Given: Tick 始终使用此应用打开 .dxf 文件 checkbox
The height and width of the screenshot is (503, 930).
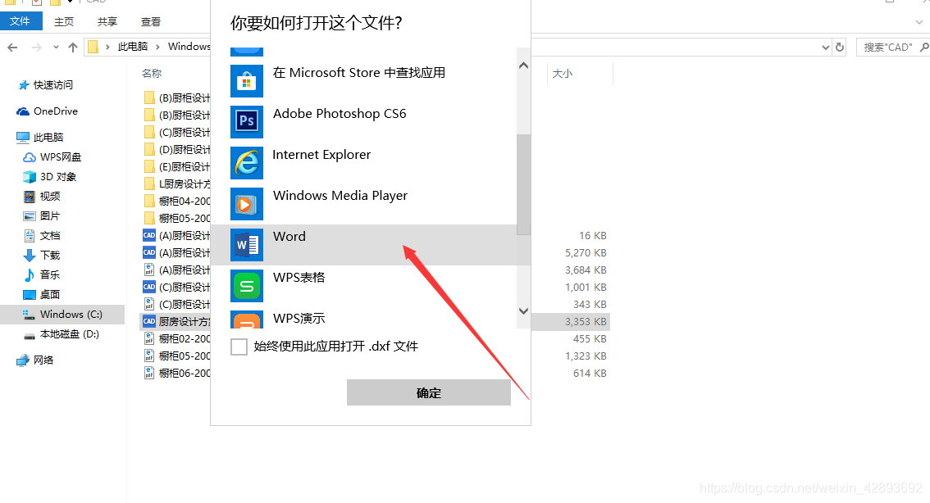Looking at the screenshot, I should (239, 347).
